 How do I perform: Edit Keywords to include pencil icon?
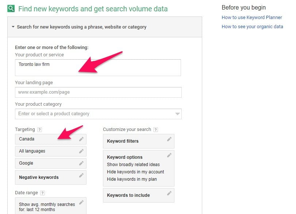[169, 193]
